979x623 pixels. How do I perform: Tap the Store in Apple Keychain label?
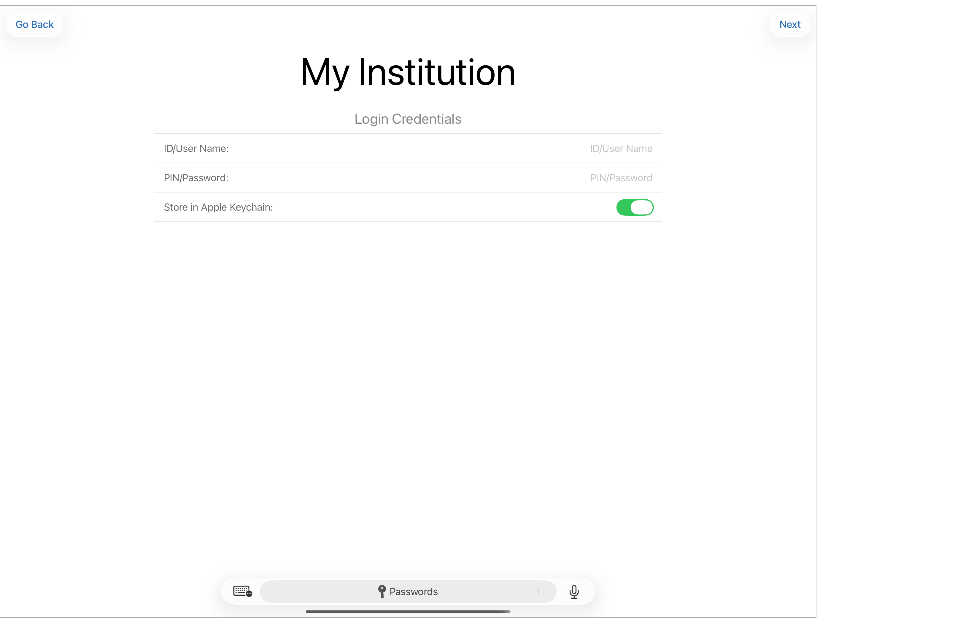point(218,207)
